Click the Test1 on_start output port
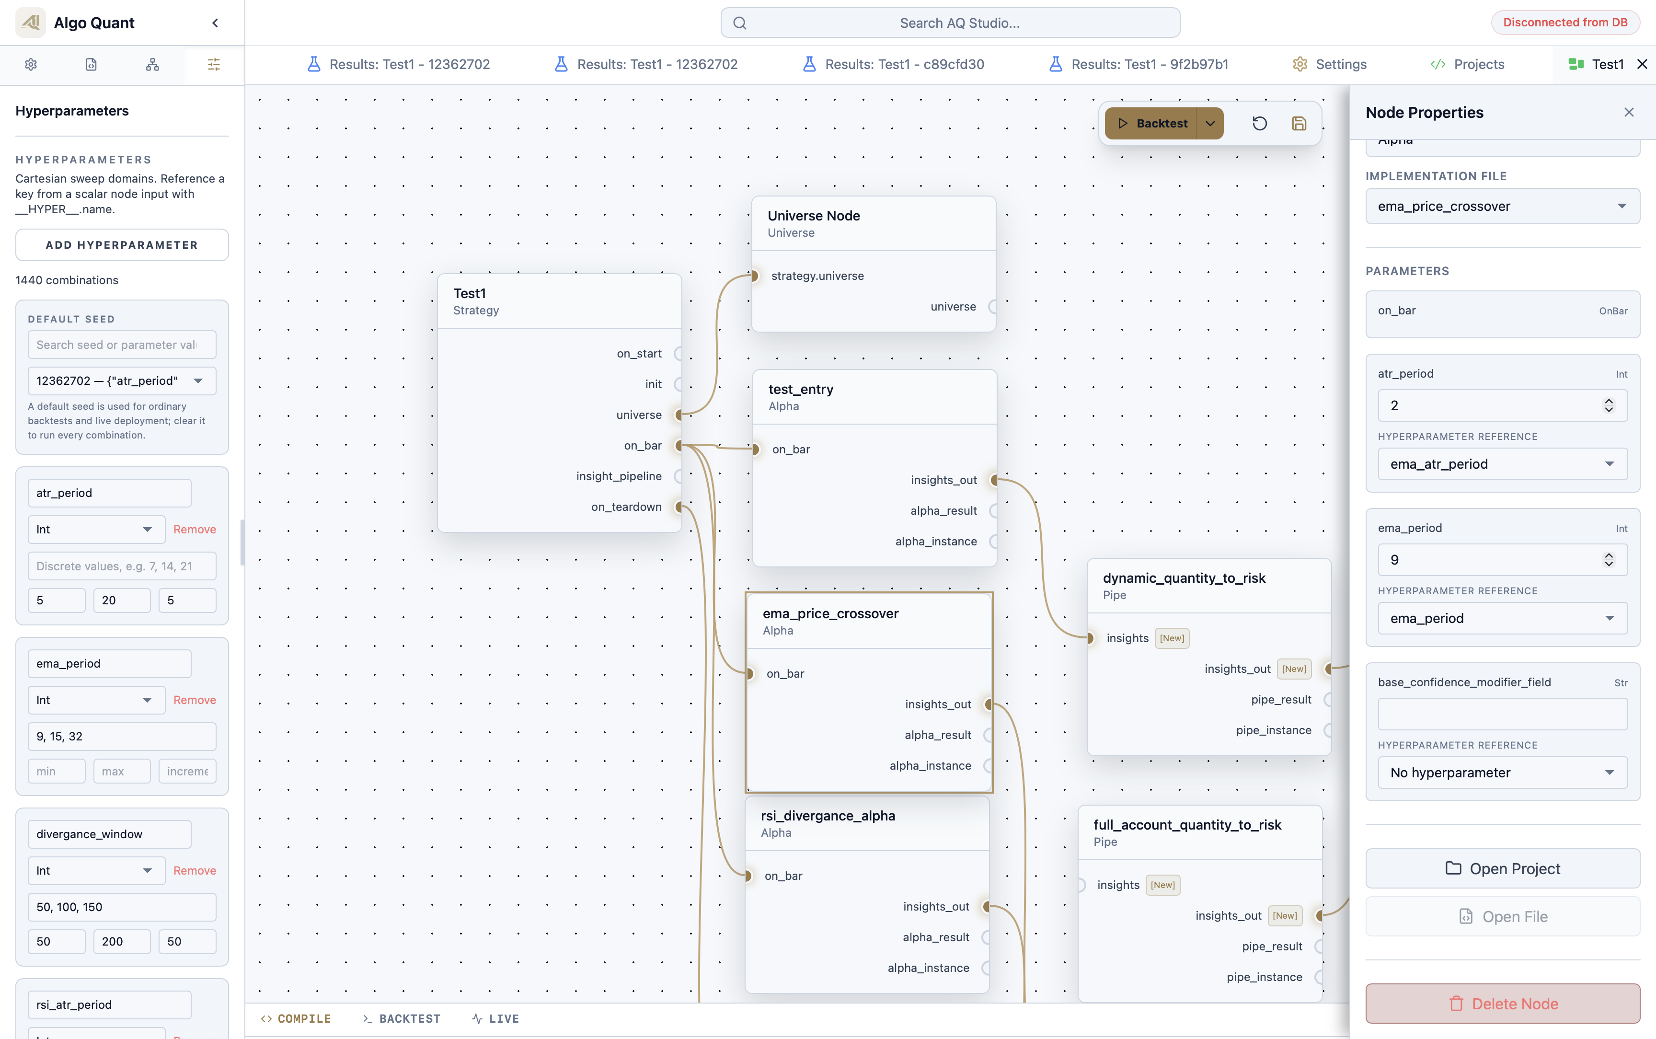This screenshot has height=1039, width=1656. pyautogui.click(x=678, y=354)
